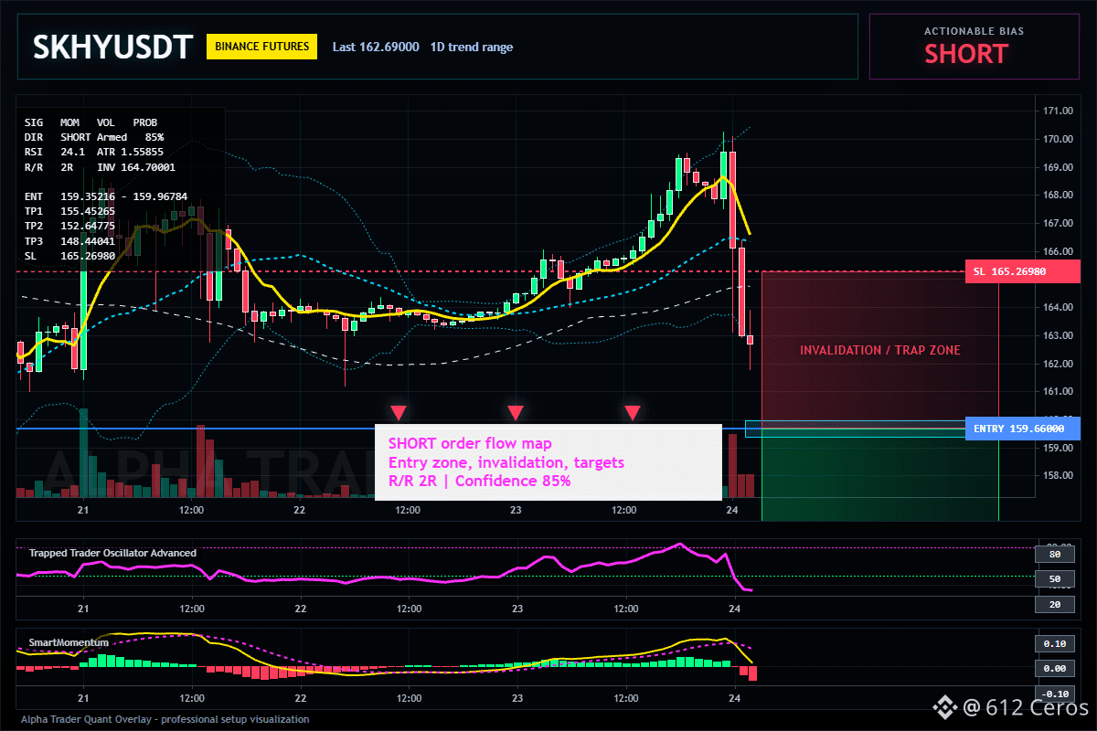The height and width of the screenshot is (731, 1097).
Task: Click INVALIDATION / TRAP ZONE label
Action: pos(880,350)
